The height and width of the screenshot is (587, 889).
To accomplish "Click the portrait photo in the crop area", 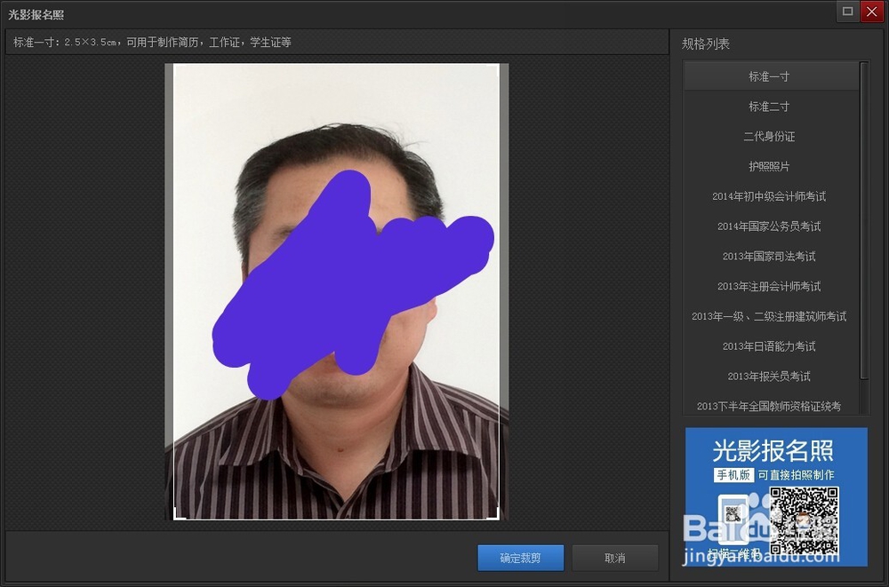I will 338,293.
